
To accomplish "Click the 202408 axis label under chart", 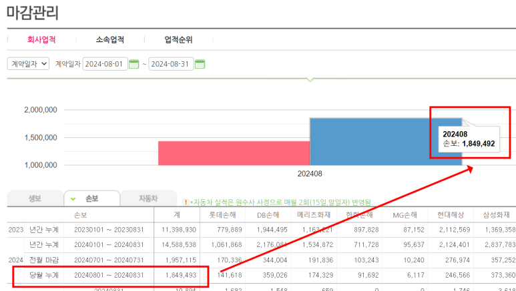I will 310,173.
